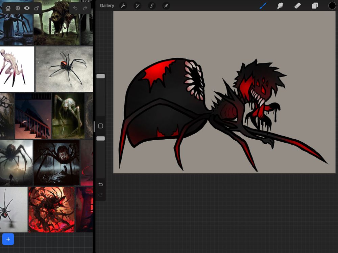Select the Brush tool

pyautogui.click(x=263, y=6)
